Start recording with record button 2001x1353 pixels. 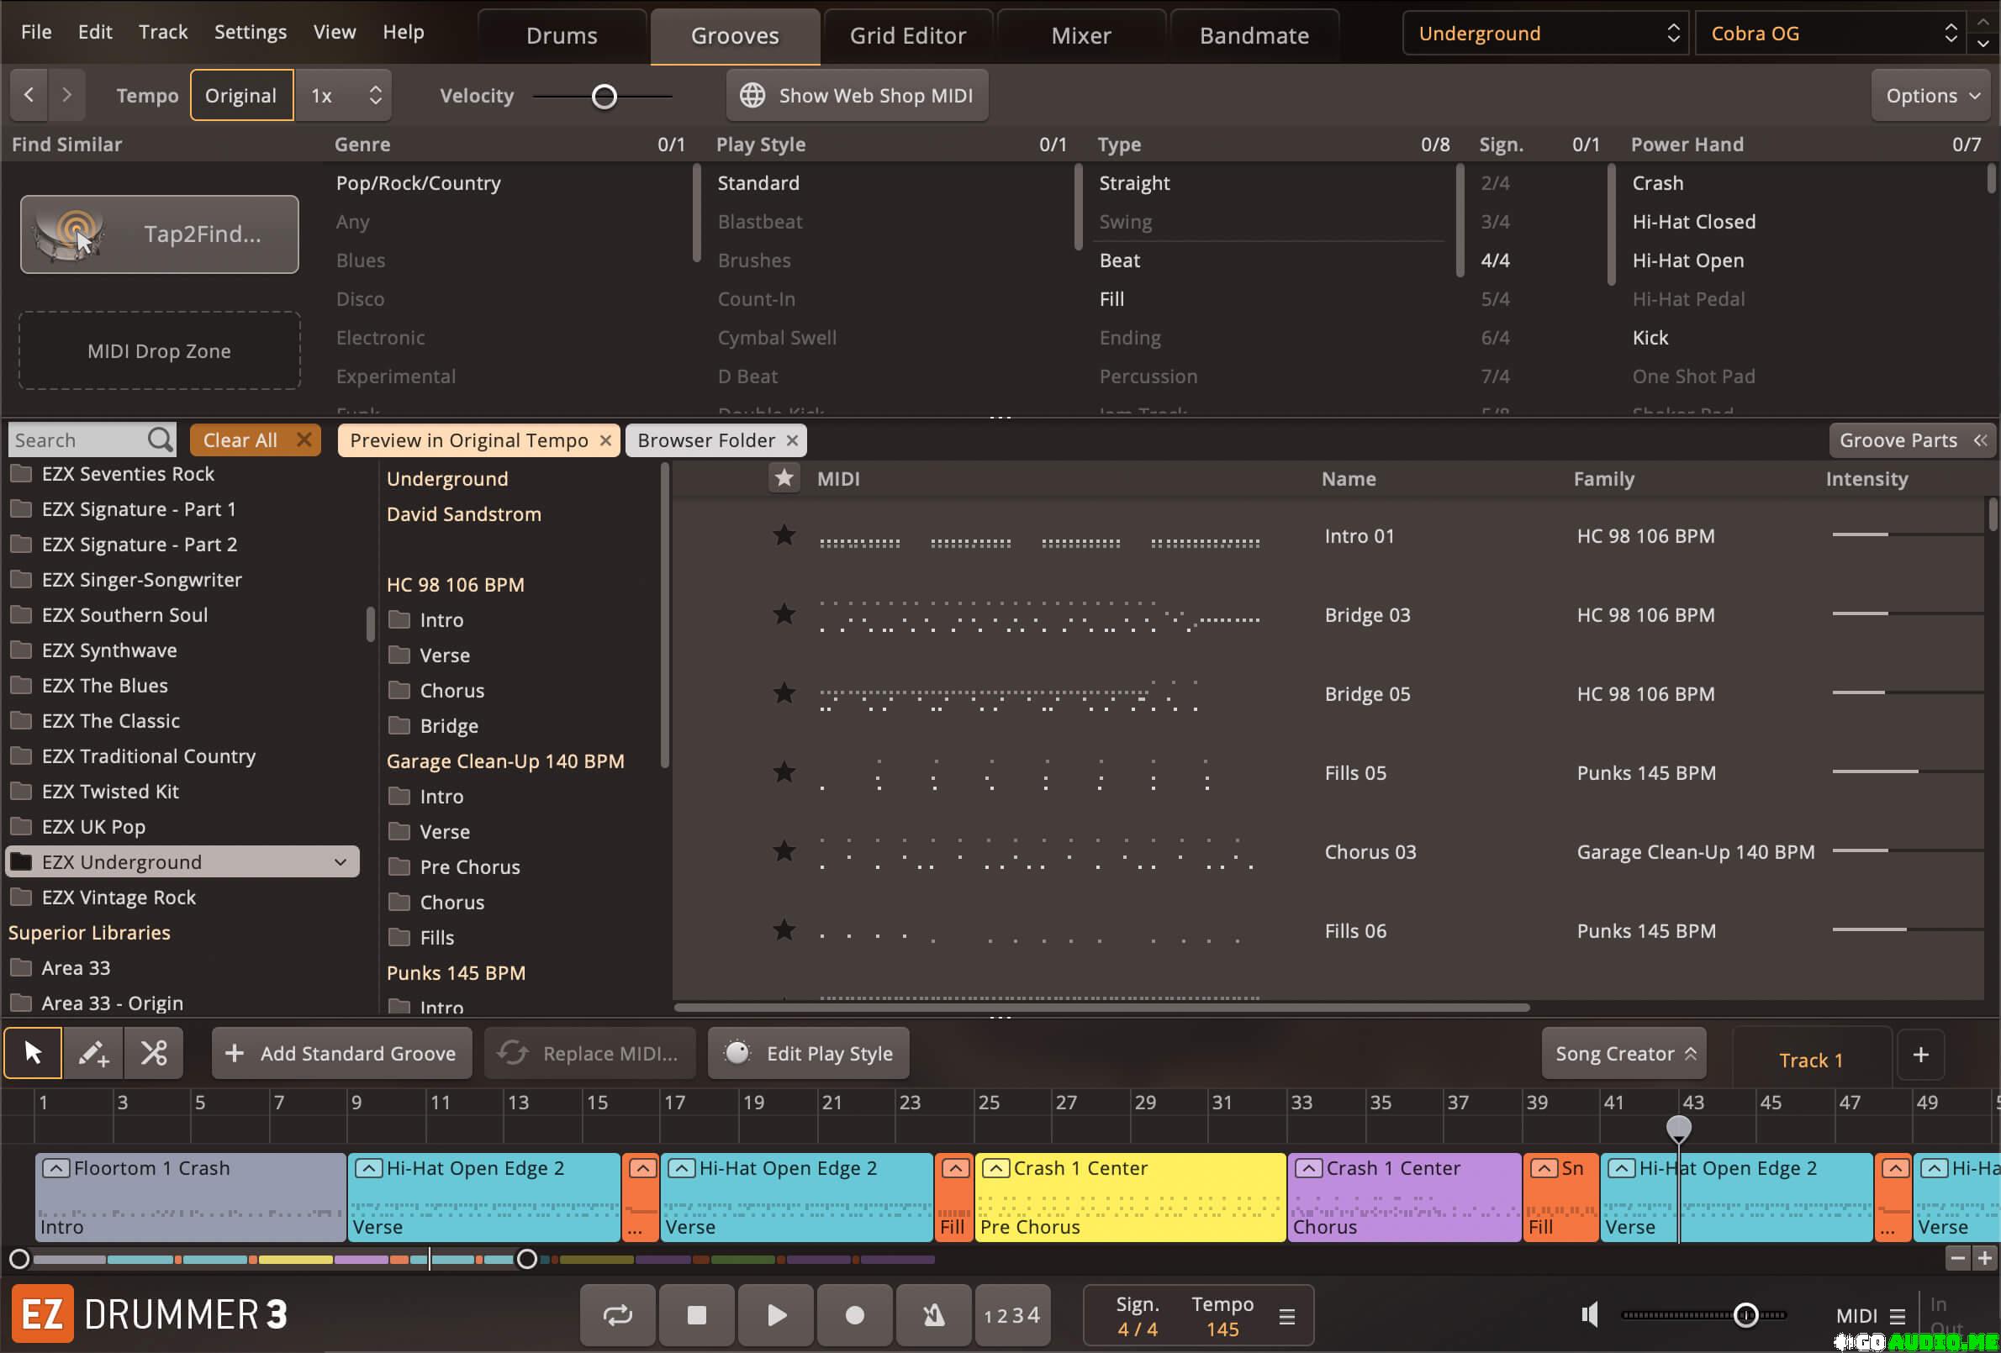[x=854, y=1315]
